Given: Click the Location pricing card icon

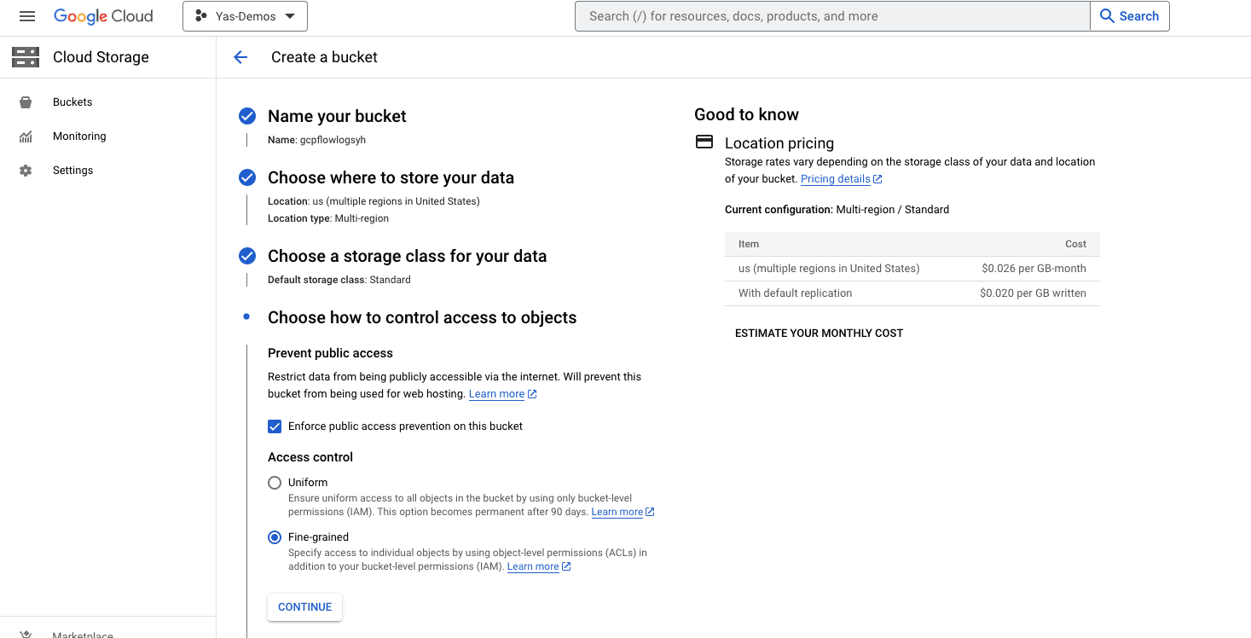Looking at the screenshot, I should pyautogui.click(x=704, y=142).
